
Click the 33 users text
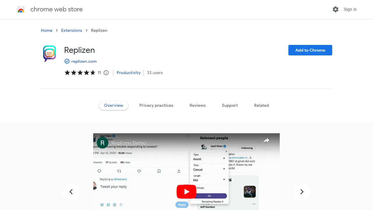pyautogui.click(x=155, y=73)
